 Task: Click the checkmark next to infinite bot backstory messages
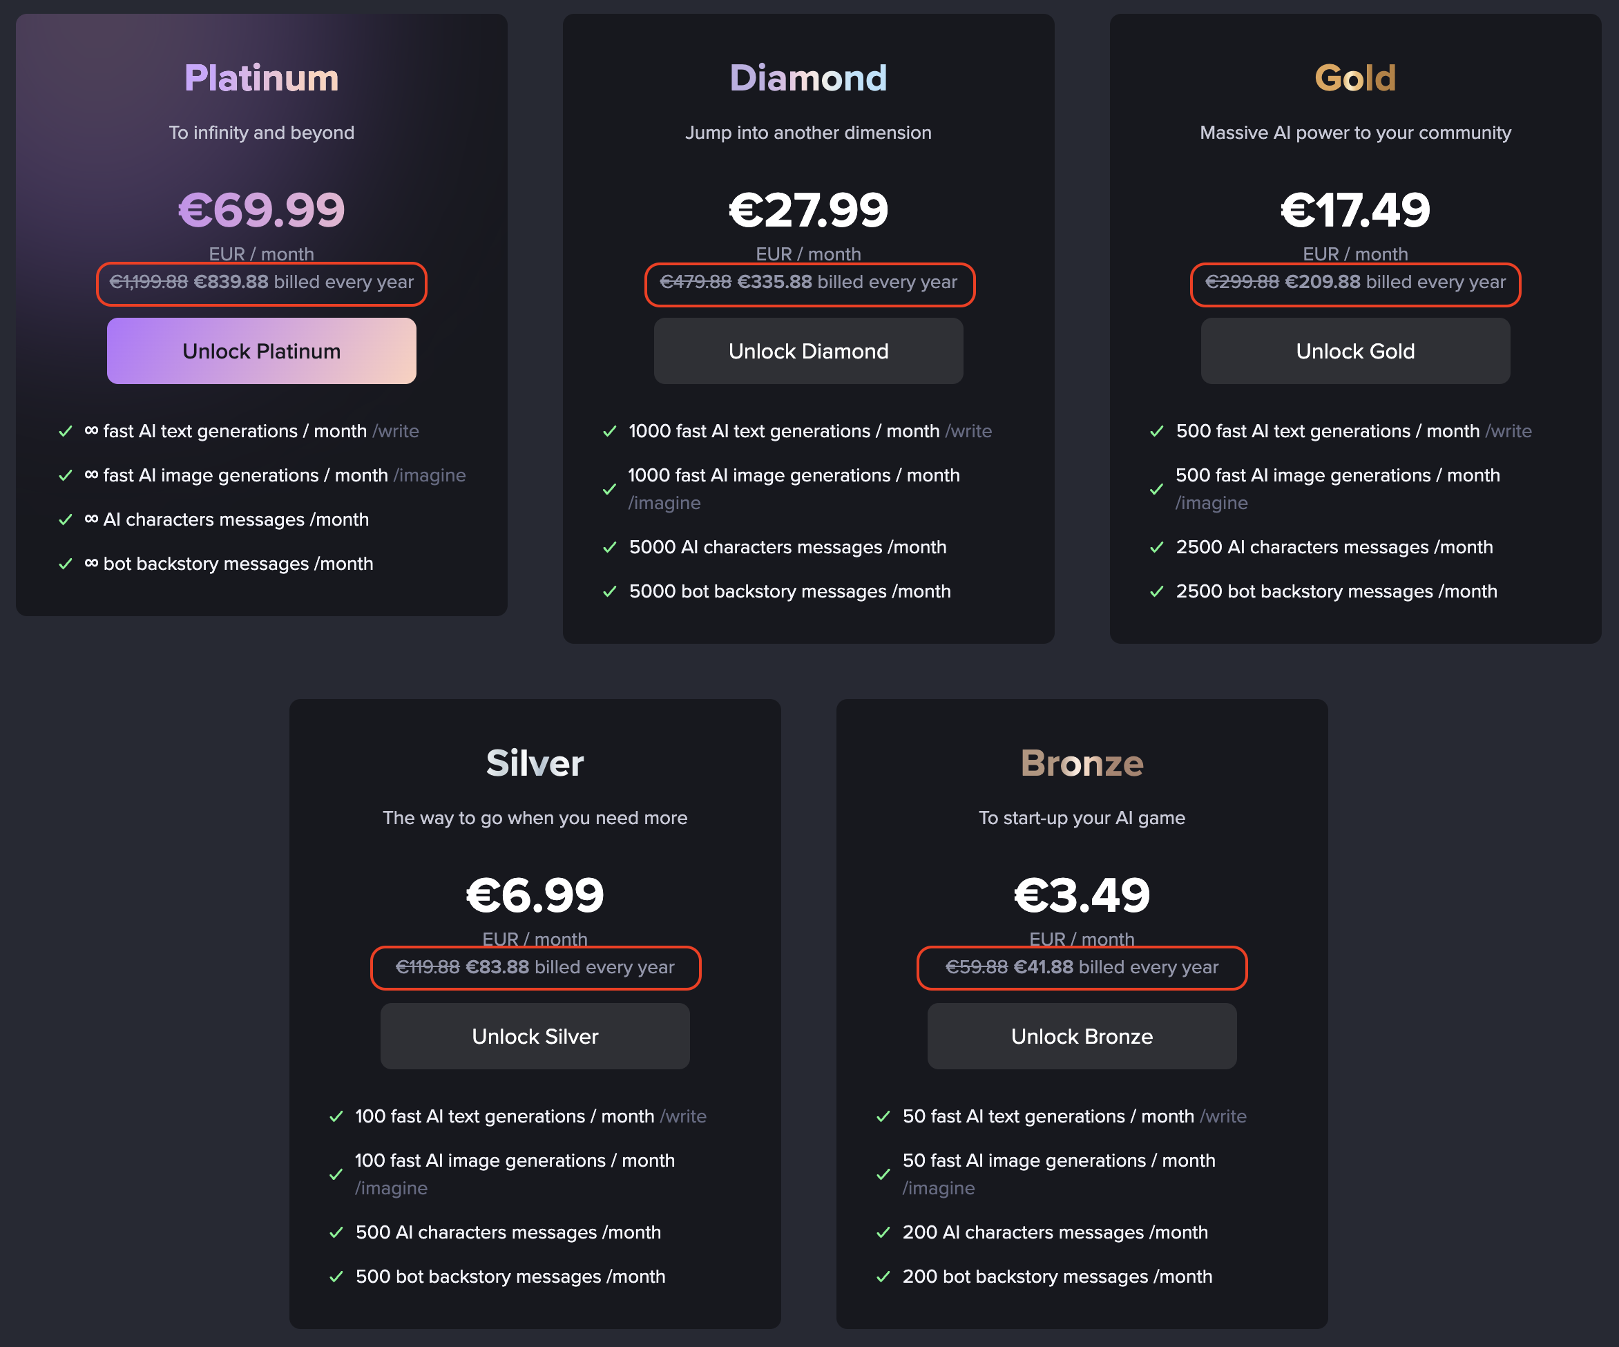[66, 564]
